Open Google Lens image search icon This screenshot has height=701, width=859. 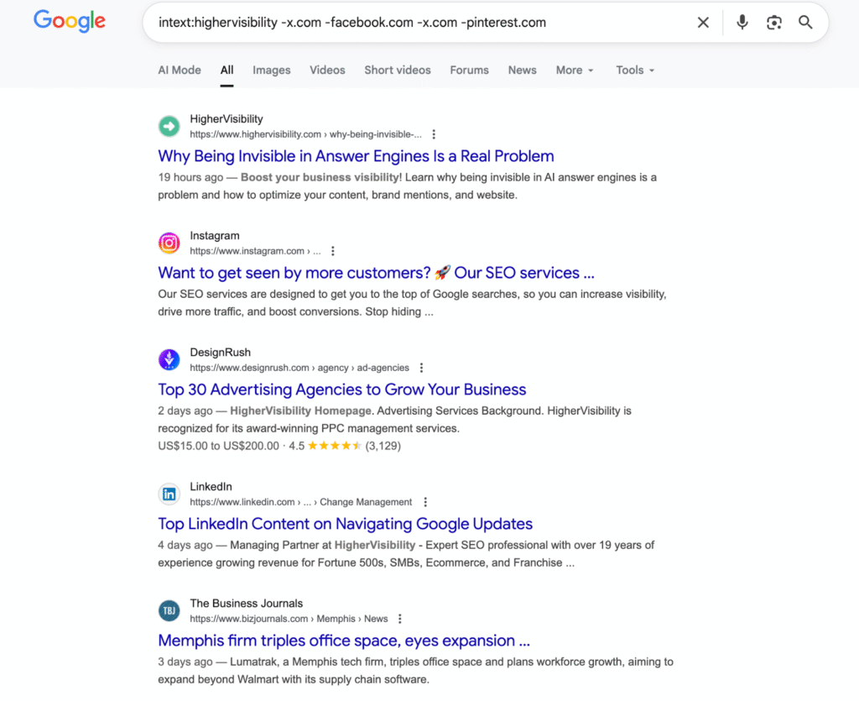click(x=773, y=23)
